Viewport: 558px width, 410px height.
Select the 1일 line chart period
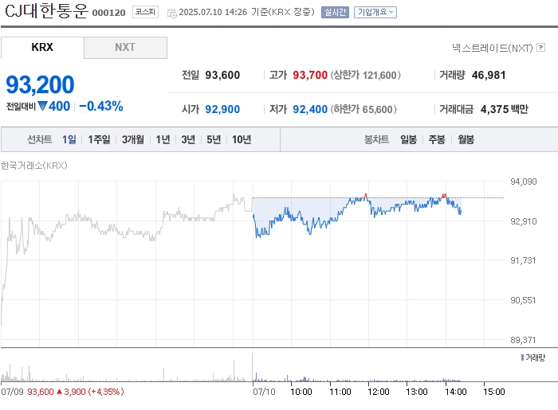pos(69,139)
